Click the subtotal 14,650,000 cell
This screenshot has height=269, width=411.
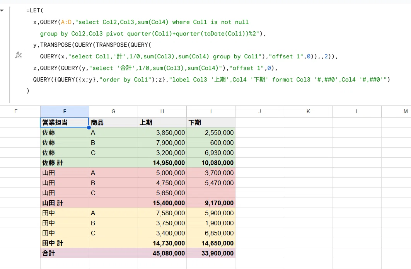pyautogui.click(x=211, y=243)
